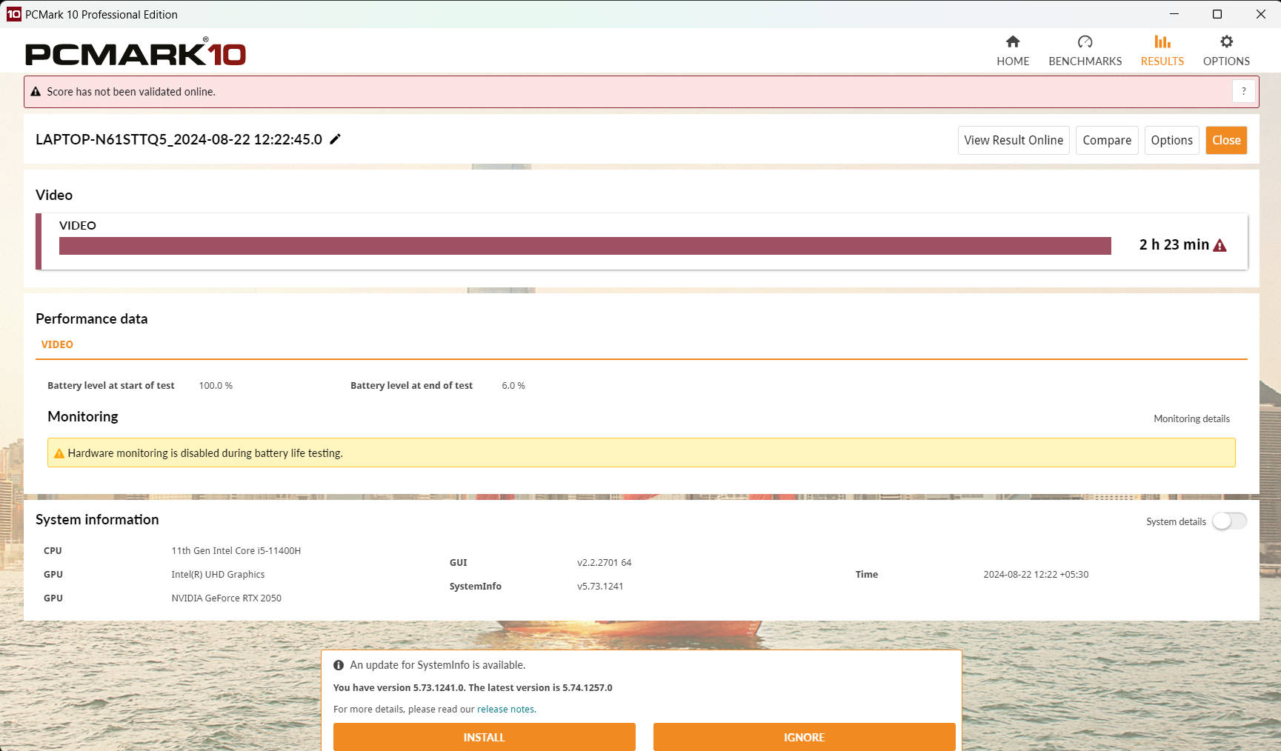The height and width of the screenshot is (751, 1281).
Task: Expand Monitoring details
Action: [x=1191, y=418]
